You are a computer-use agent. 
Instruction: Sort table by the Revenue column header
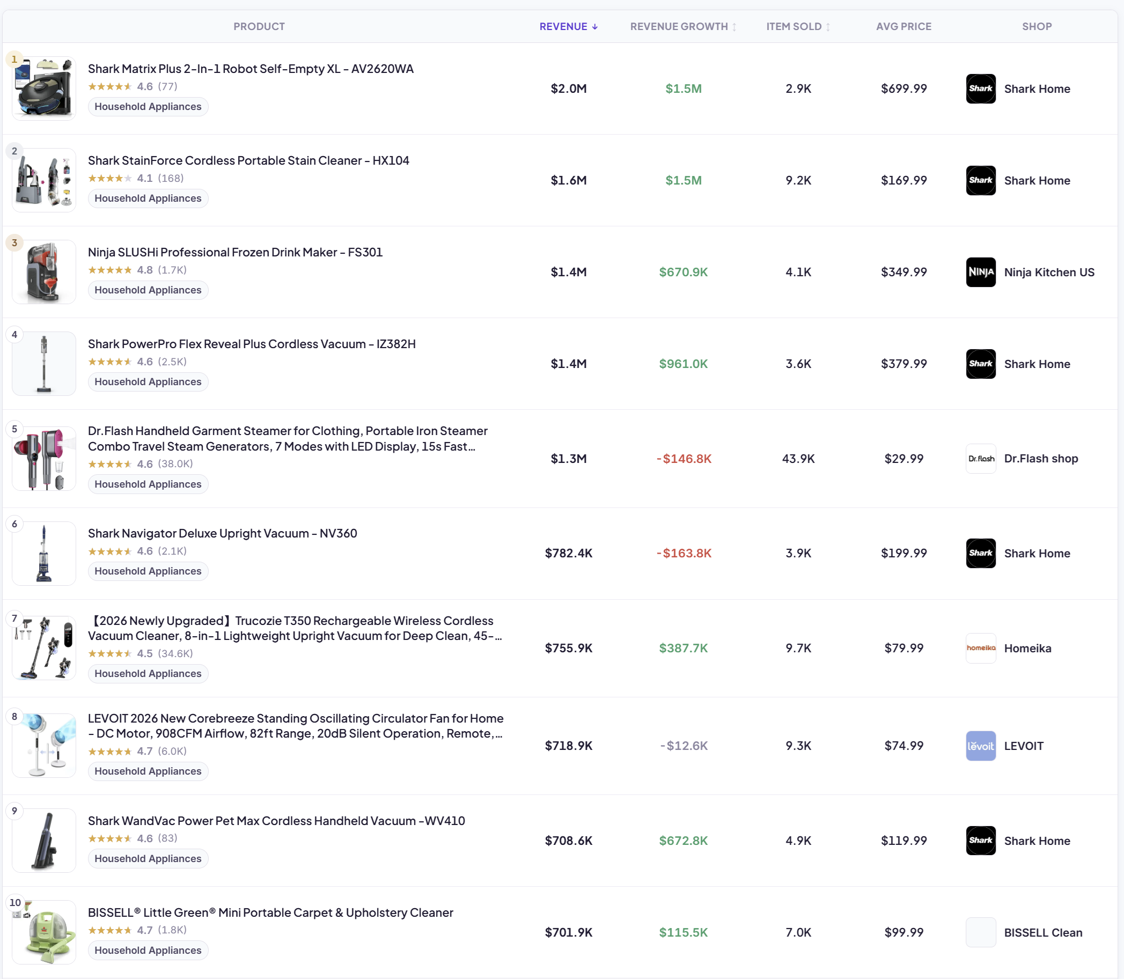point(568,26)
